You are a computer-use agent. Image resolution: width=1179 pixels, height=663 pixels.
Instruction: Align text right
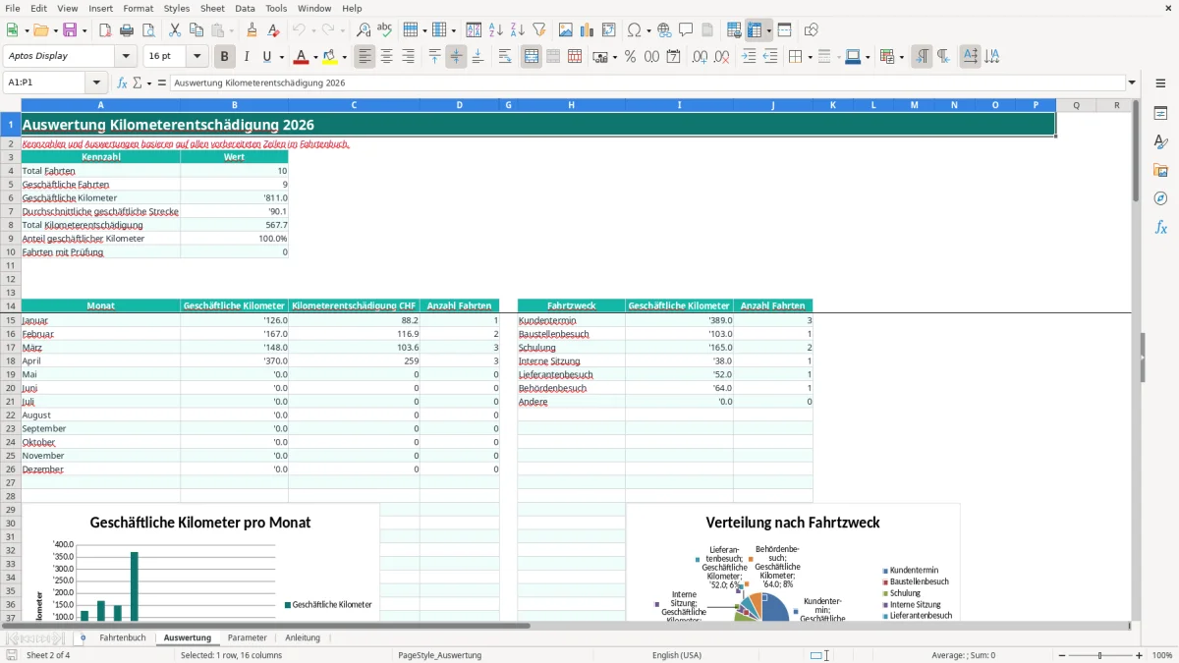tap(408, 57)
